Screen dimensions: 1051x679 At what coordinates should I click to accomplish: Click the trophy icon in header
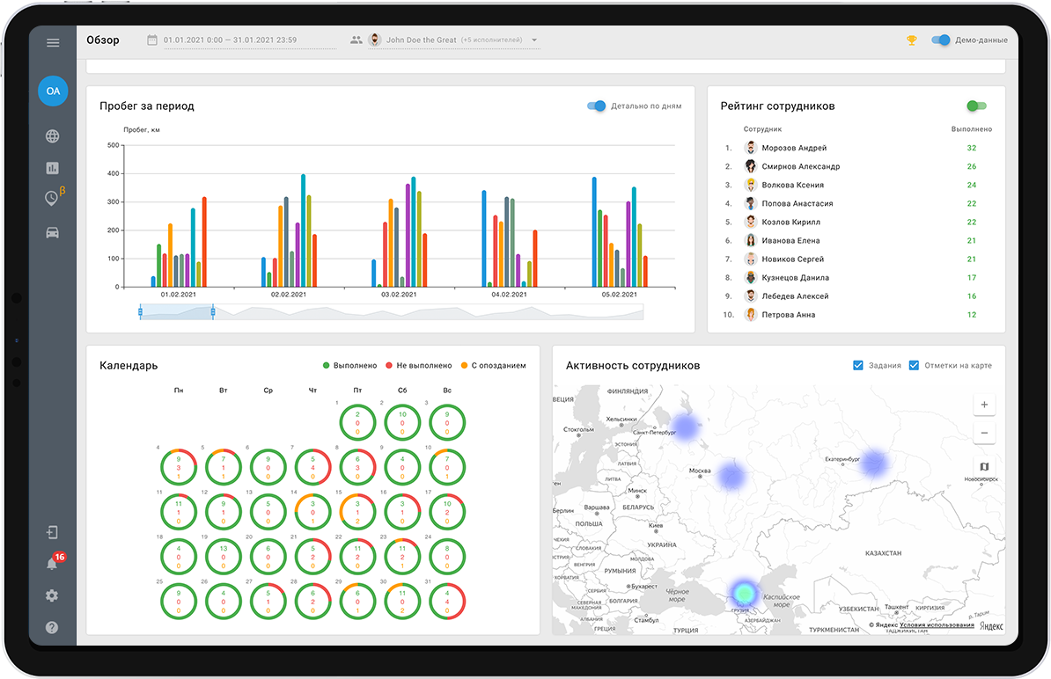[912, 40]
